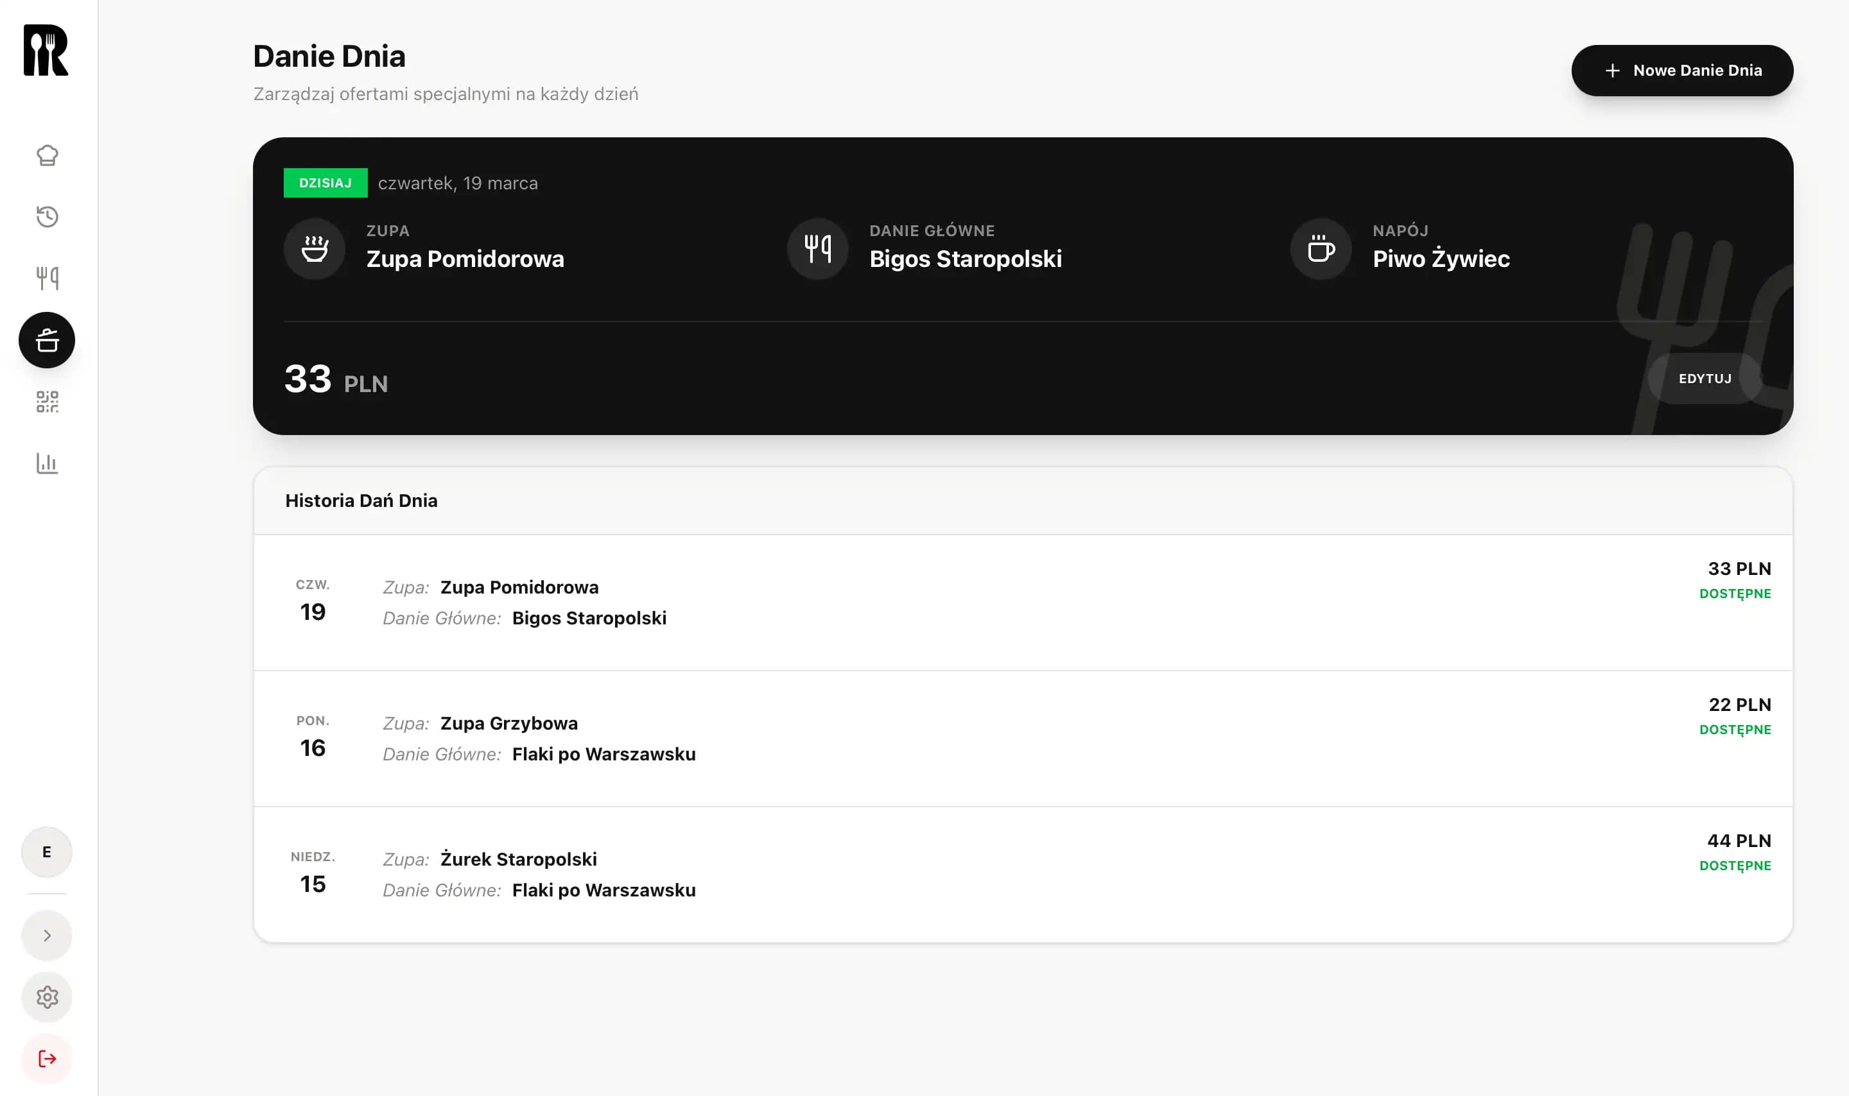Image resolution: width=1849 pixels, height=1096 pixels.
Task: Click the green DZISIAJ badge
Action: (x=325, y=183)
